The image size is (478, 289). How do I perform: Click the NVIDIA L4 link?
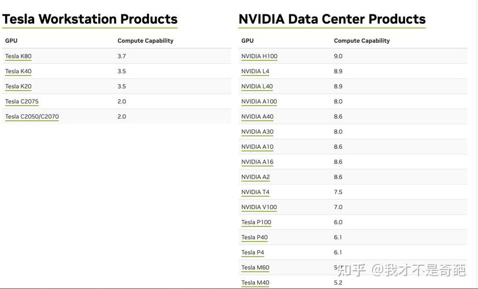[255, 72]
